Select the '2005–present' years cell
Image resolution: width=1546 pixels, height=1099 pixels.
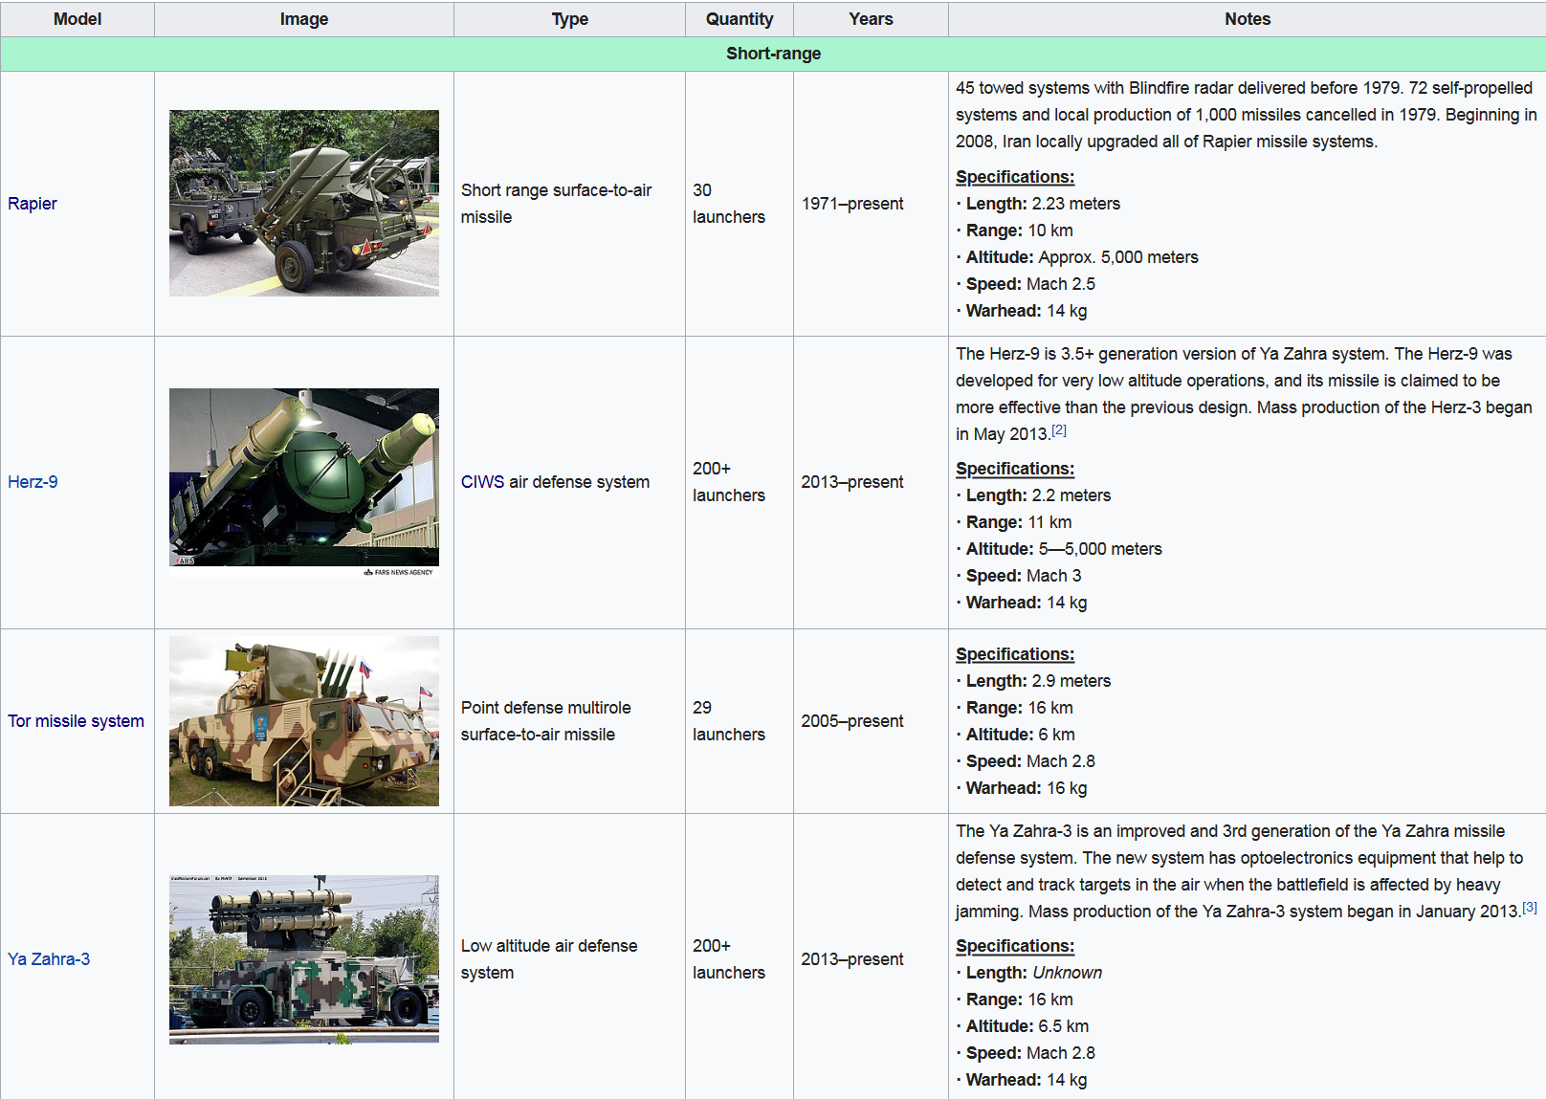(x=871, y=721)
